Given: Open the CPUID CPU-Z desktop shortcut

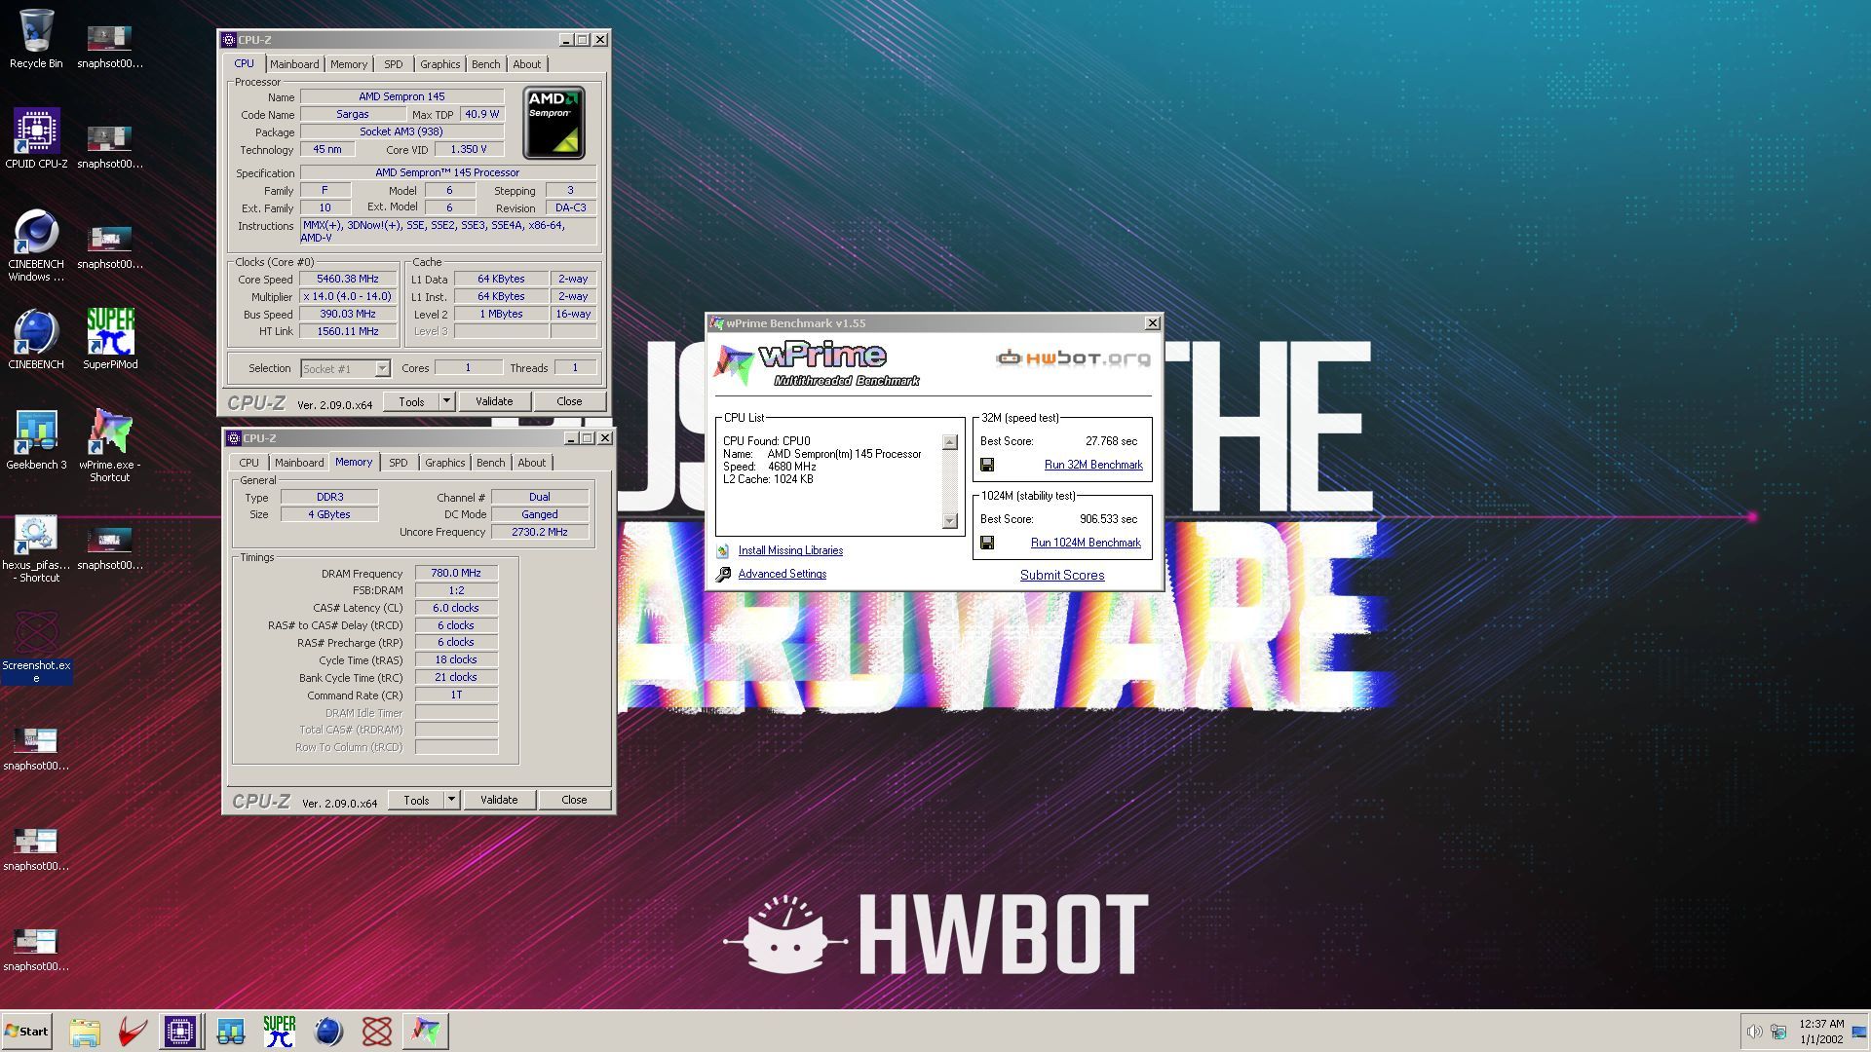Looking at the screenshot, I should pos(36,138).
